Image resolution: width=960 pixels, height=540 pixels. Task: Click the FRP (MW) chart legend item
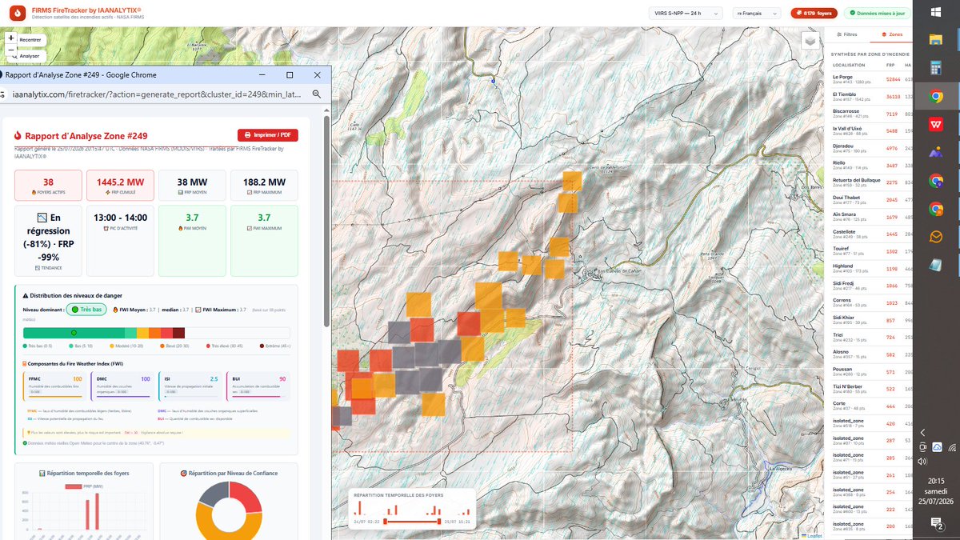(84, 486)
